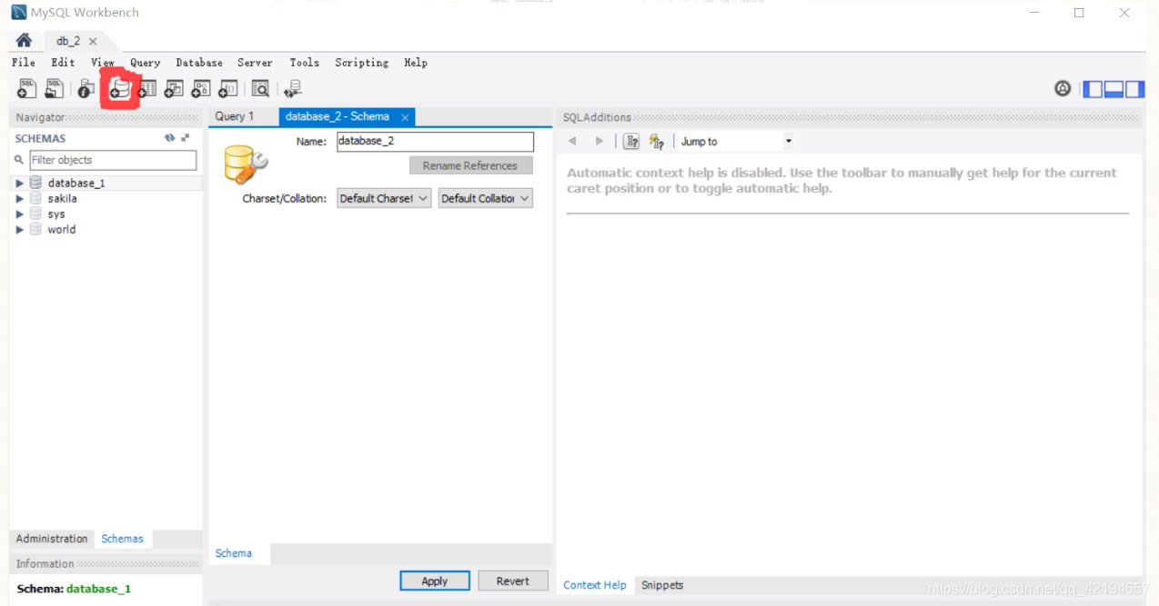Open the Home screen tab icon

pos(25,41)
